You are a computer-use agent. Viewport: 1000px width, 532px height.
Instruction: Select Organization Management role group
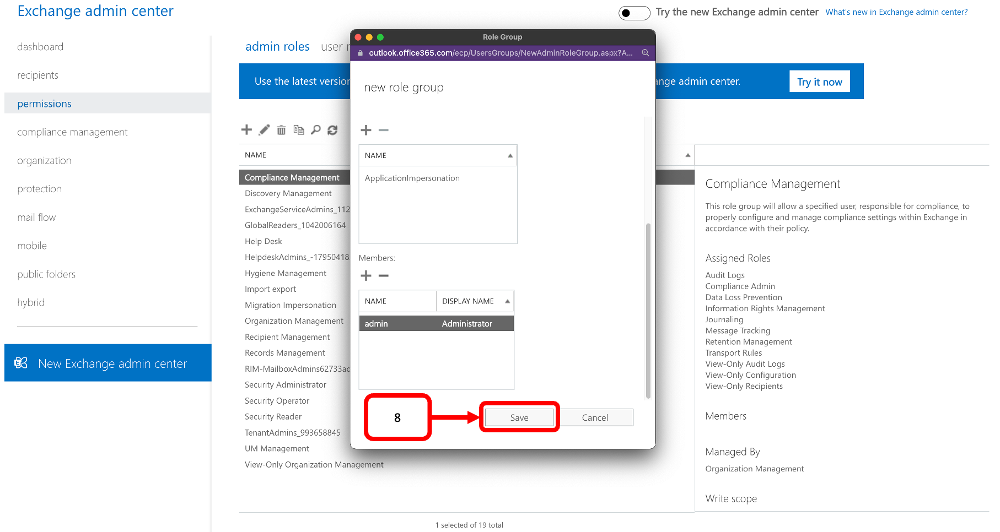click(294, 321)
